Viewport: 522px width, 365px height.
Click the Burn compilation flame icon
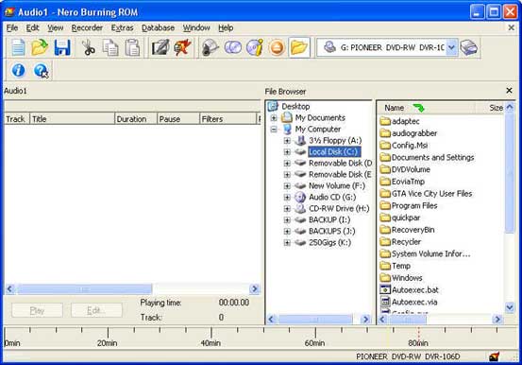(x=182, y=47)
